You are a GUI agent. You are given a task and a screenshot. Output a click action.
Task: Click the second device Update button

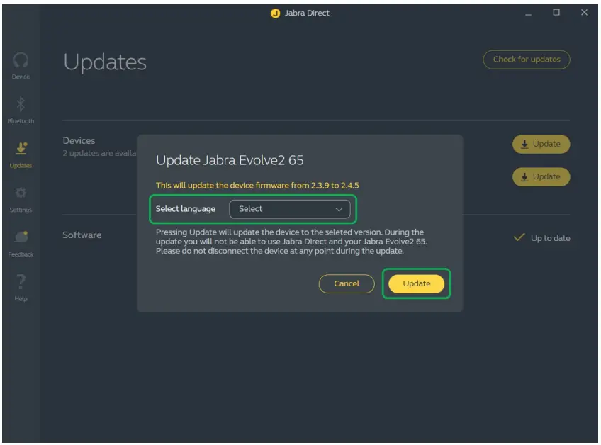point(541,177)
